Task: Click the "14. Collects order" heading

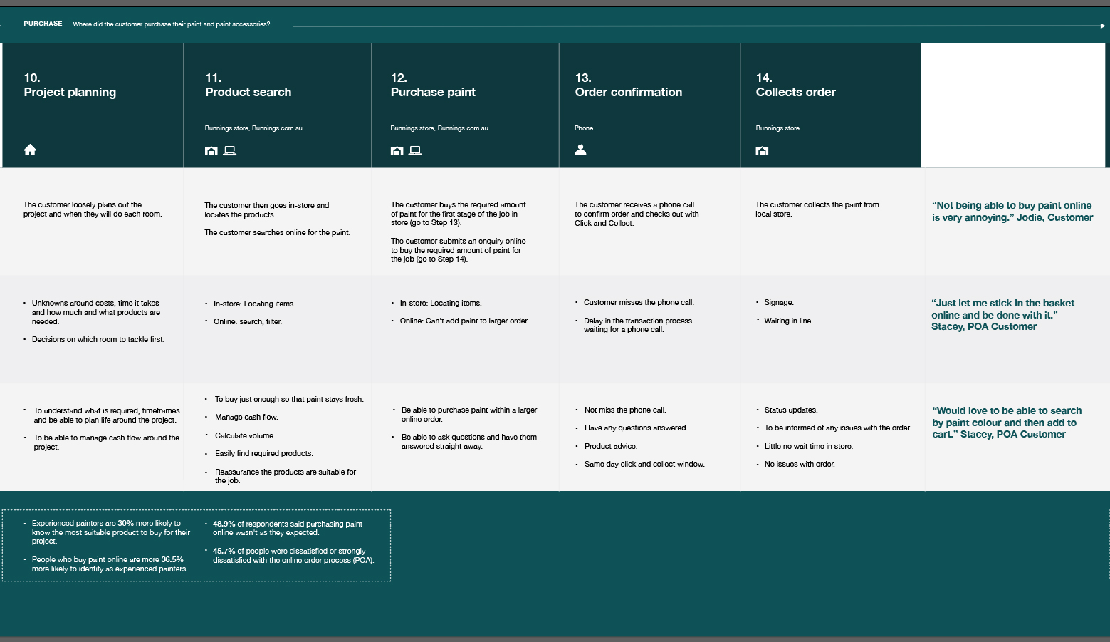Action: pos(795,85)
